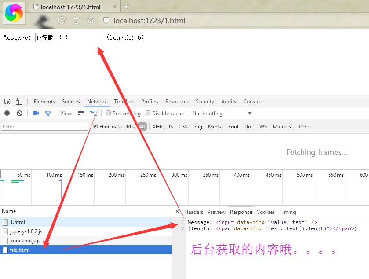This screenshot has height=279, width=369.
Task: Click the 500 ms timeline marker
Action: [305, 175]
